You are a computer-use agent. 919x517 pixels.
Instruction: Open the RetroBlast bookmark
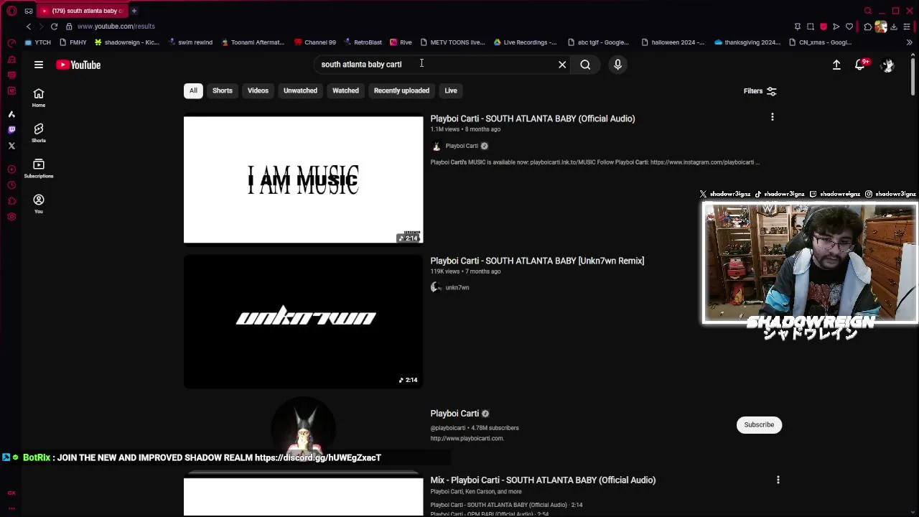pyautogui.click(x=363, y=42)
